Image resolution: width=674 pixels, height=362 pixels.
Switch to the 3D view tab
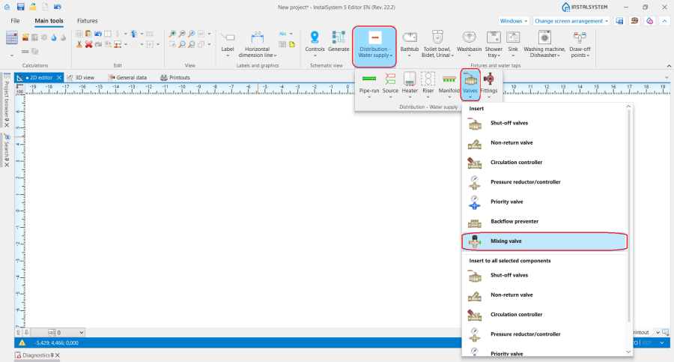[81, 77]
